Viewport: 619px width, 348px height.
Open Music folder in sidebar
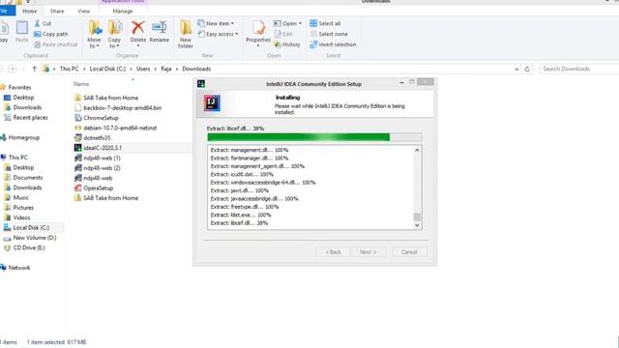click(x=16, y=197)
